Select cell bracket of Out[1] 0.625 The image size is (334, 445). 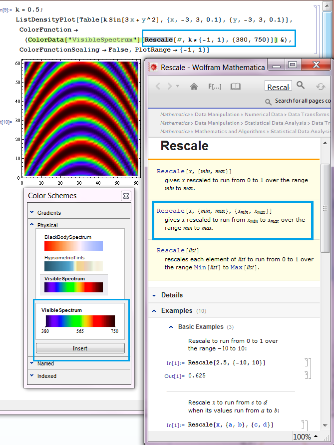click(x=306, y=375)
